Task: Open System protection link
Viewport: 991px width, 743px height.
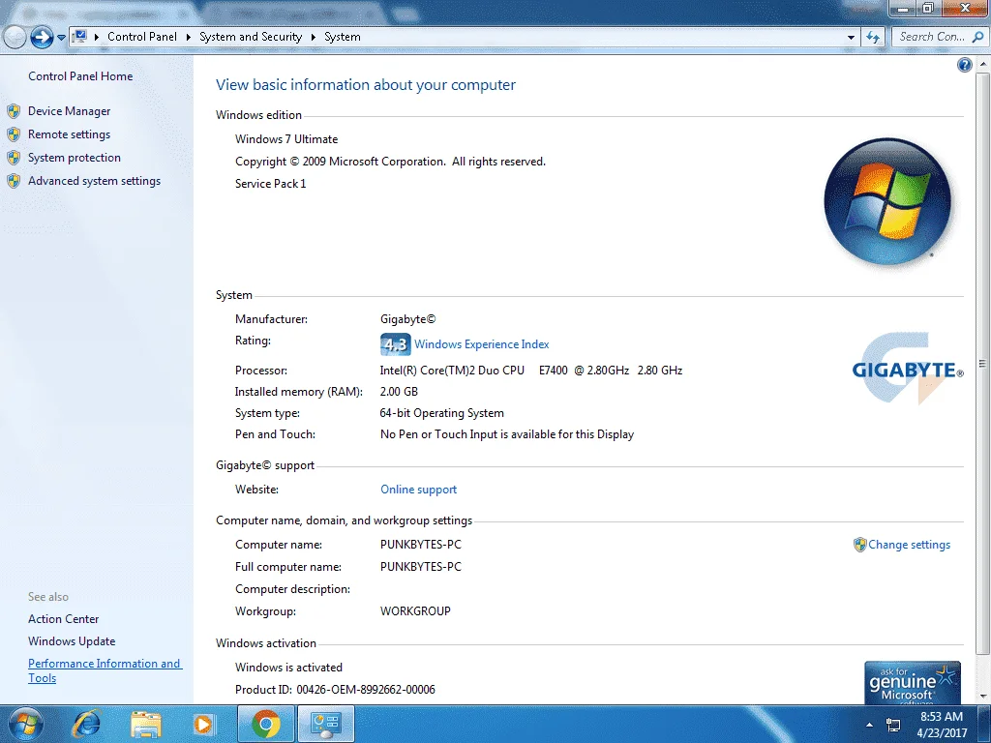Action: [74, 158]
